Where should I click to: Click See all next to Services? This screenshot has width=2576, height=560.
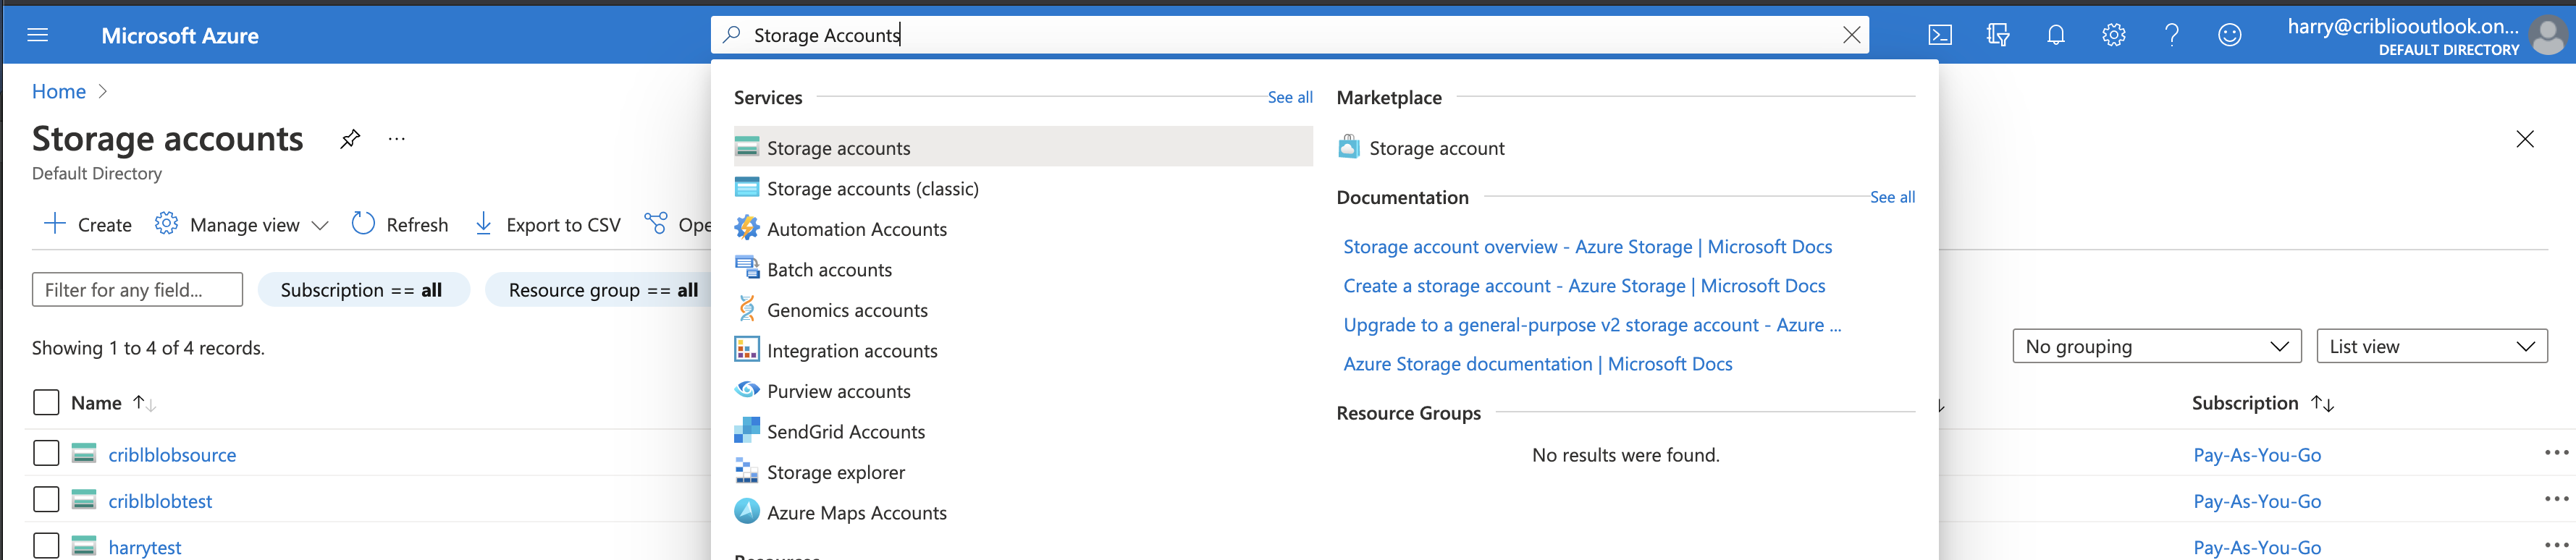click(x=1290, y=97)
